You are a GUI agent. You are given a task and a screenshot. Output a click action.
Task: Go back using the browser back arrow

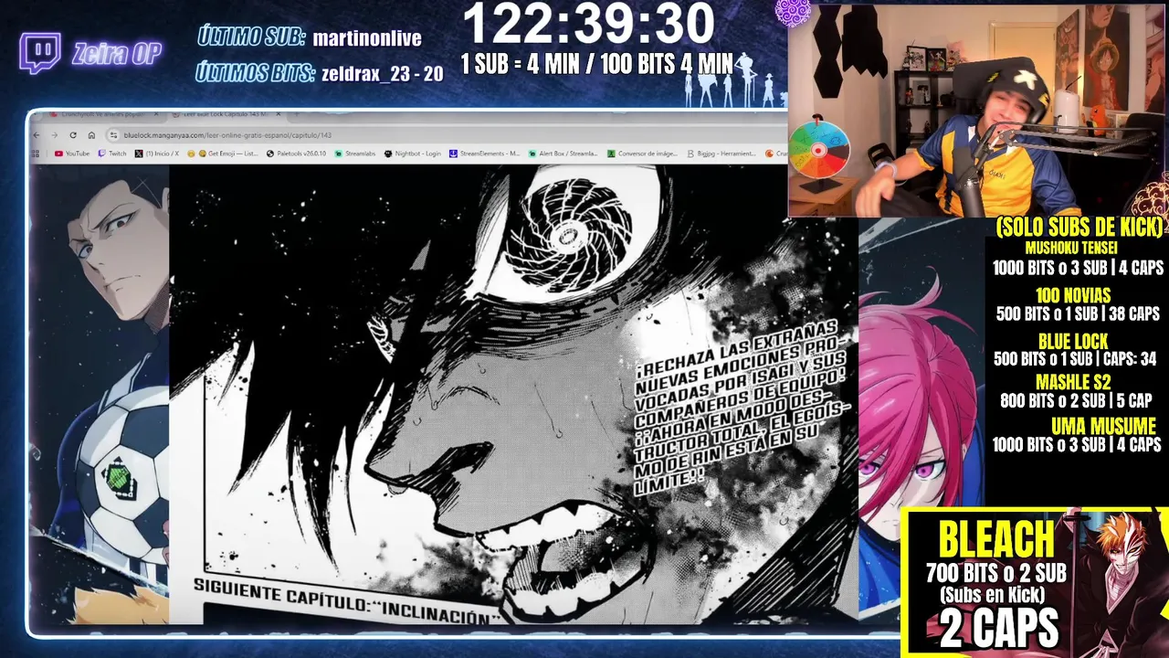point(37,135)
